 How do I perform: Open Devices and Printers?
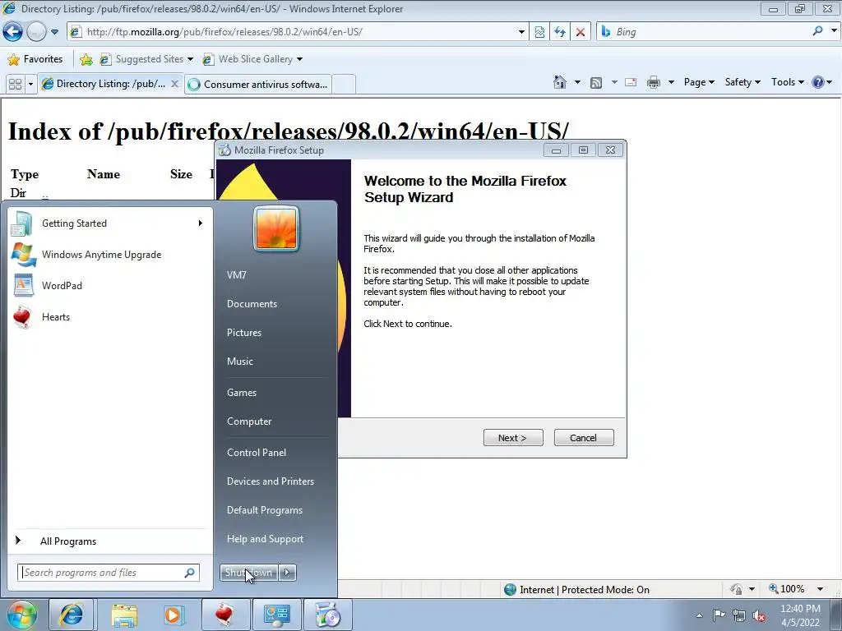pyautogui.click(x=270, y=481)
